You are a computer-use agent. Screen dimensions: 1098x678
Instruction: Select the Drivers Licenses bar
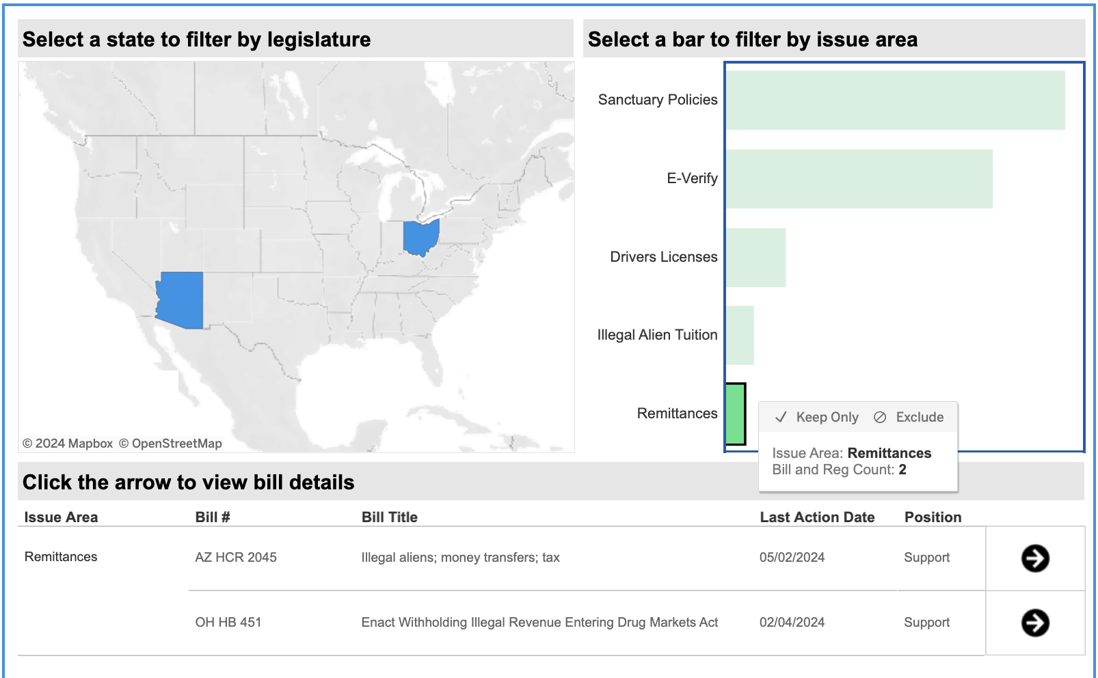[x=755, y=258]
